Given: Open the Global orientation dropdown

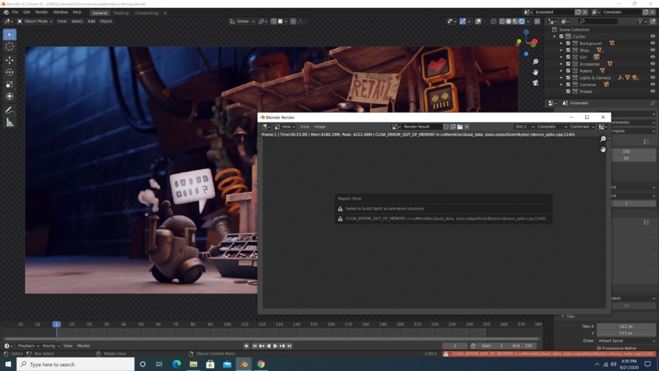Looking at the screenshot, I should click(243, 21).
